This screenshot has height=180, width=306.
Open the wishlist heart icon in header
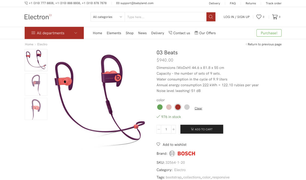[x=259, y=17]
